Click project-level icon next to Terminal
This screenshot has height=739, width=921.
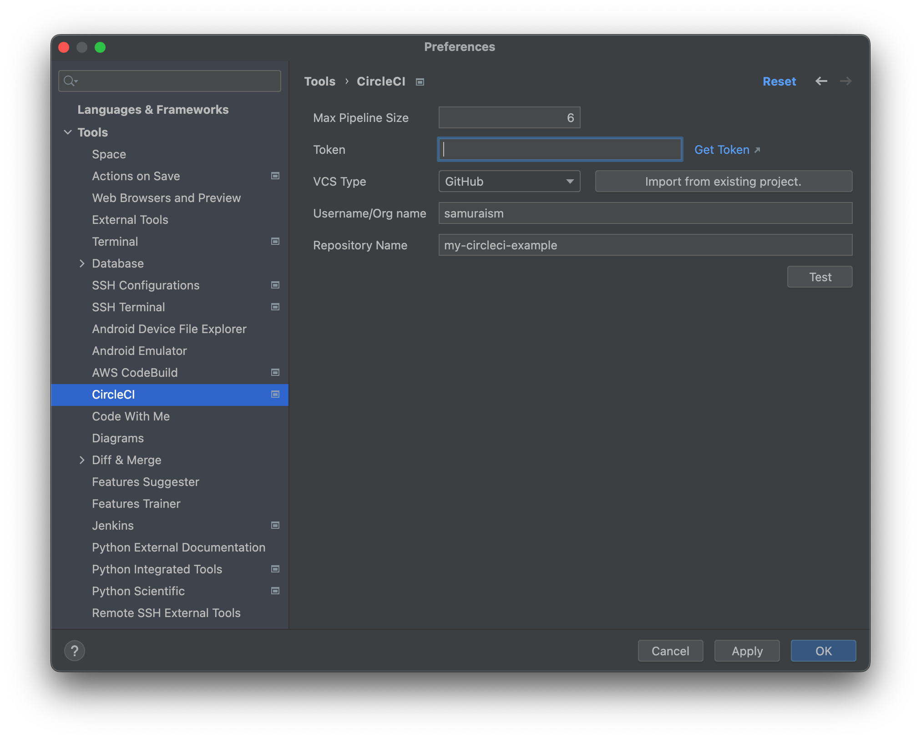[275, 241]
